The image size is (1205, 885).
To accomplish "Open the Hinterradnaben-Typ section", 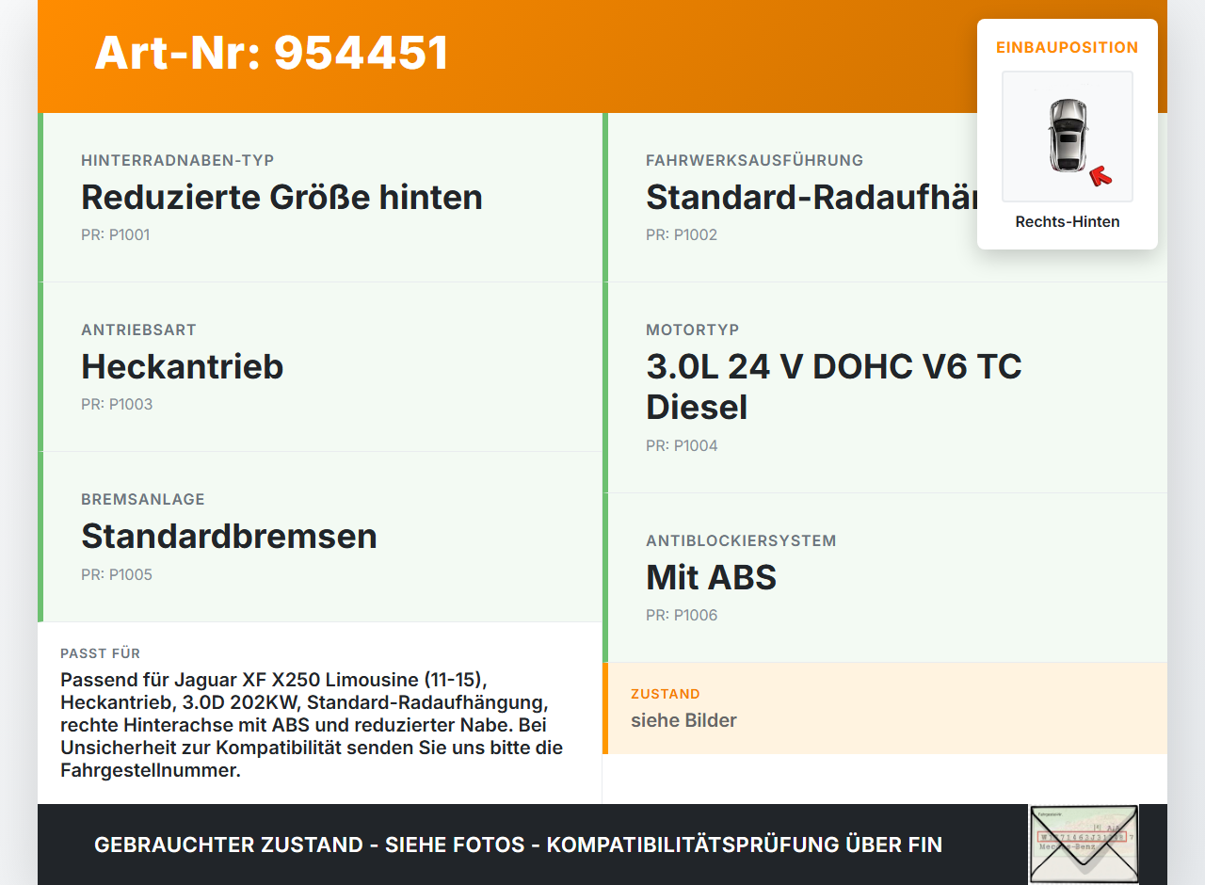I will pyautogui.click(x=281, y=198).
